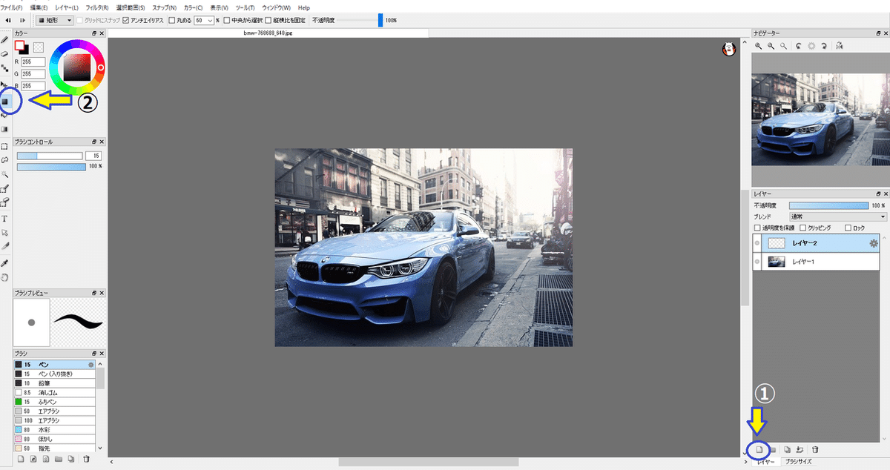890x470 pixels.
Task: Click the layer 不透明度 slider
Action: [x=828, y=205]
